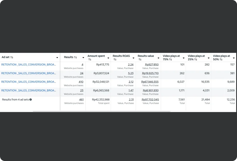The width and height of the screenshot is (237, 161).
Task: Sort by Video plays at 75% arrows icon
Action: coord(171,59)
